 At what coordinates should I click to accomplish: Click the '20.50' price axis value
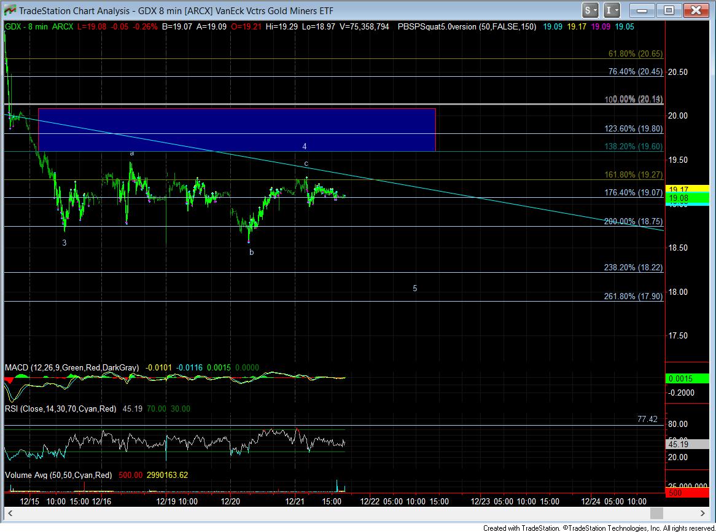(x=678, y=72)
